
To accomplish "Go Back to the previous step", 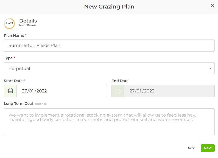I will (x=191, y=148).
